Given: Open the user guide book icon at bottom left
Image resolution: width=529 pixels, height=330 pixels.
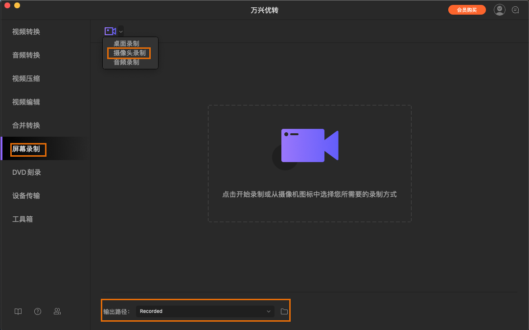Looking at the screenshot, I should (18, 311).
